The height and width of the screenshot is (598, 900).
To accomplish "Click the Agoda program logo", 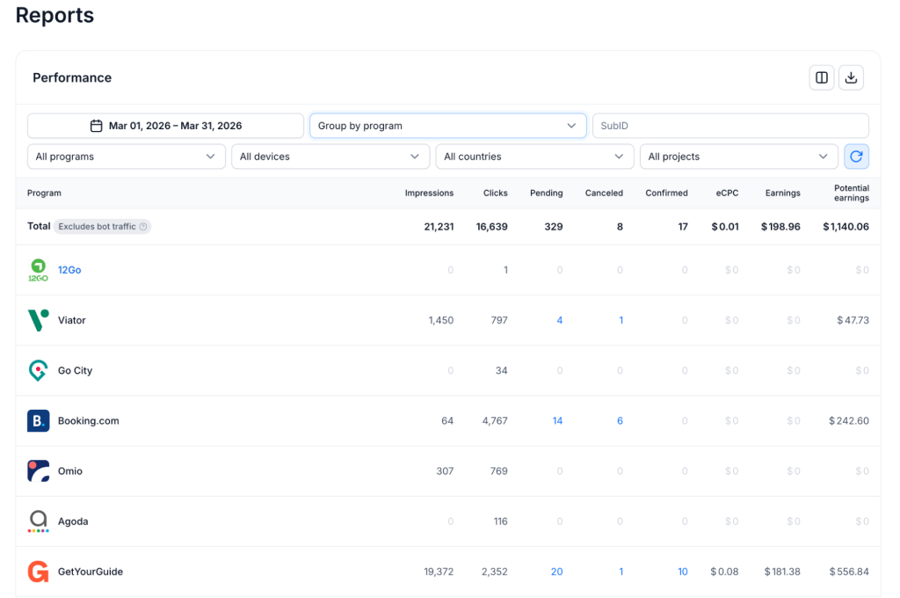I will tap(39, 521).
